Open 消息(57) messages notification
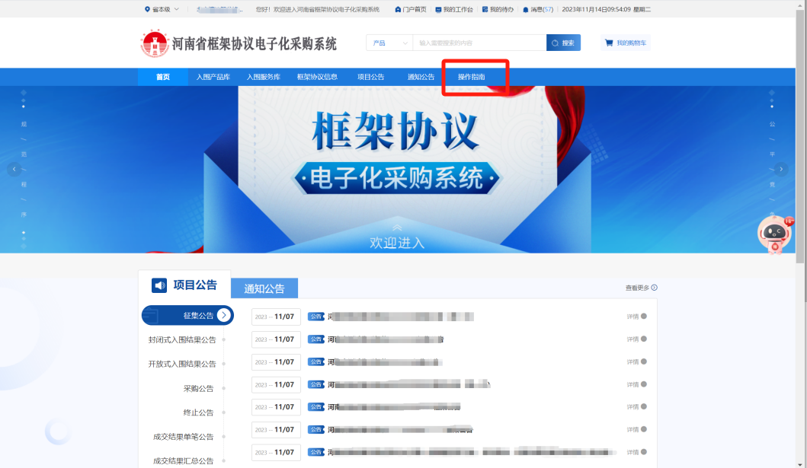This screenshot has height=468, width=807. (x=542, y=9)
